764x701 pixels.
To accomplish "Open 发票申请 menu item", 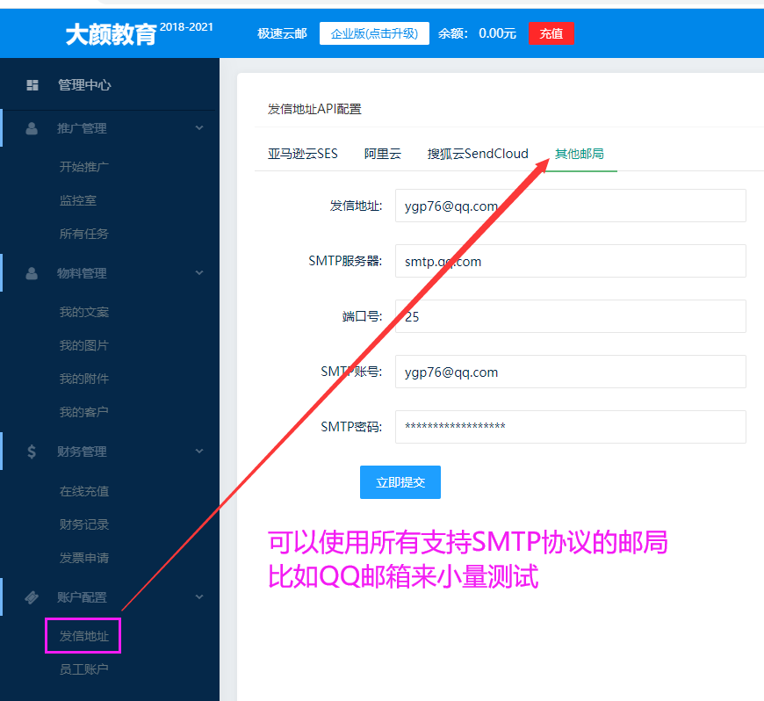I will [83, 558].
